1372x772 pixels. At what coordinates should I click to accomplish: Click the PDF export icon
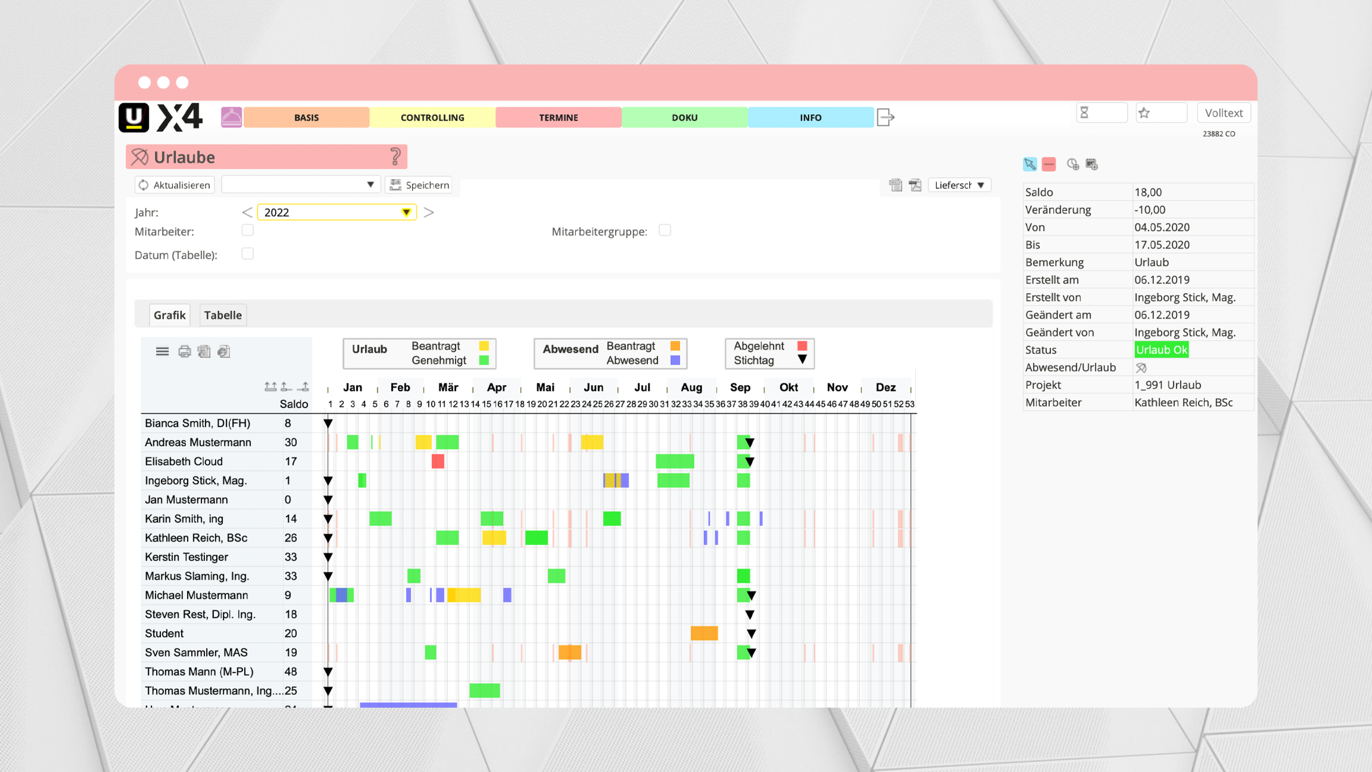click(915, 185)
